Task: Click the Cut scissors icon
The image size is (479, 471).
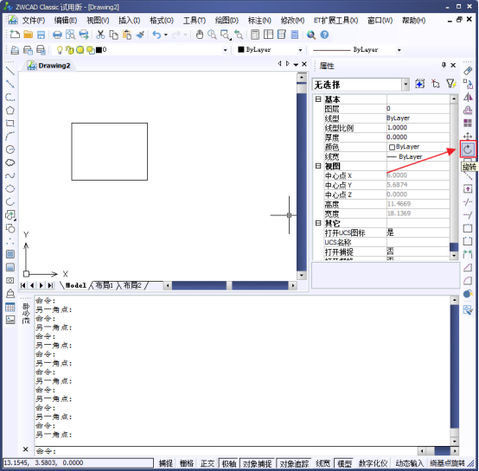Action: (100, 35)
